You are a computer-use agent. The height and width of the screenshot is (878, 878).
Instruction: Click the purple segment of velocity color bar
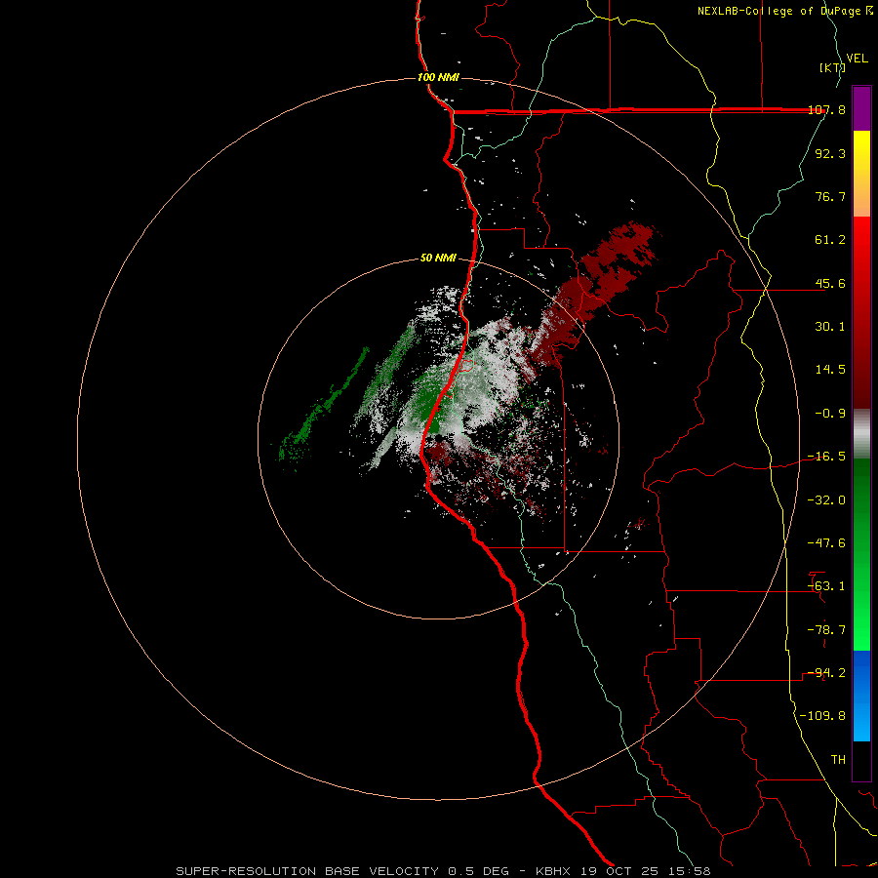(x=861, y=108)
